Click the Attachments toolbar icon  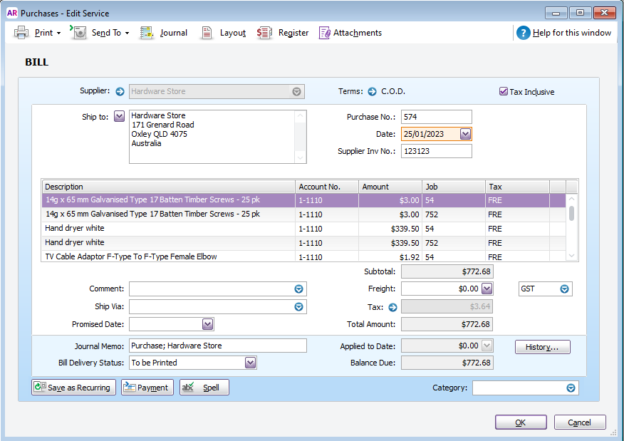(x=350, y=32)
